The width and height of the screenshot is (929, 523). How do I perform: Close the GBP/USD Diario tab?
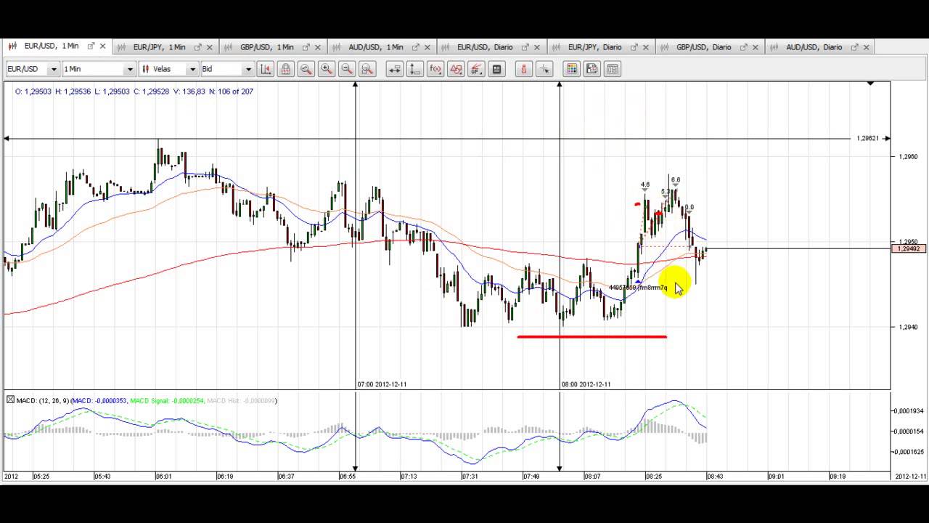756,47
